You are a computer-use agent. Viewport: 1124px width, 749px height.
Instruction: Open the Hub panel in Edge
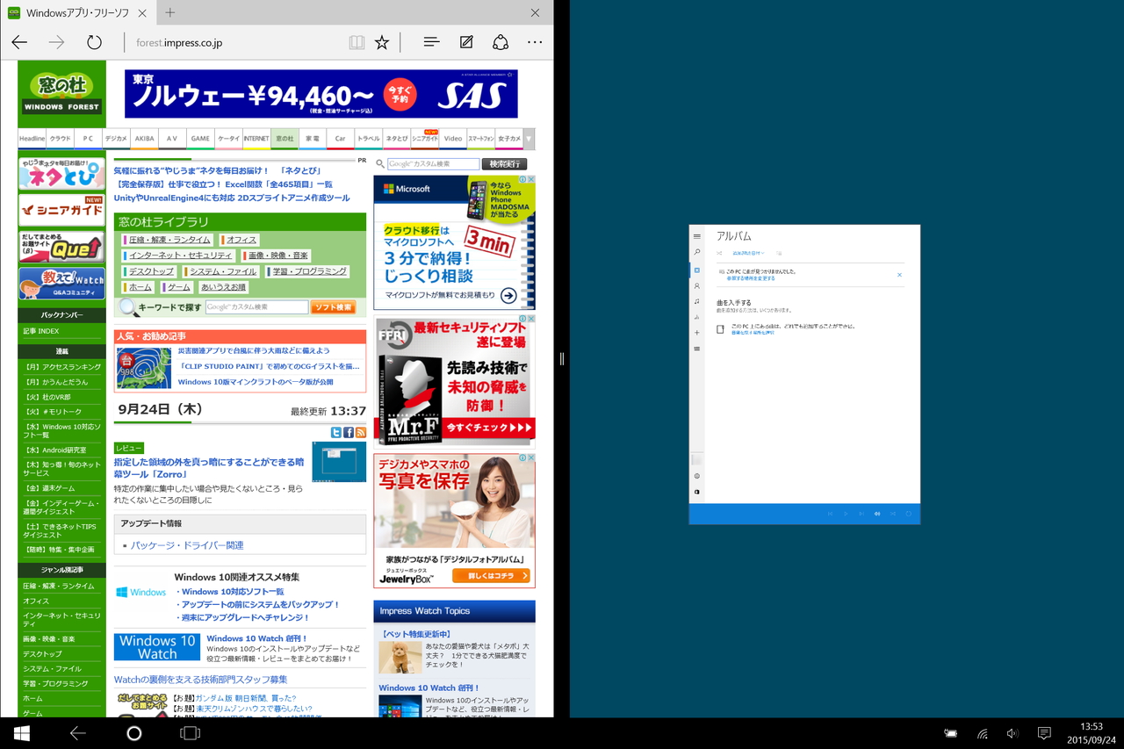tap(430, 42)
